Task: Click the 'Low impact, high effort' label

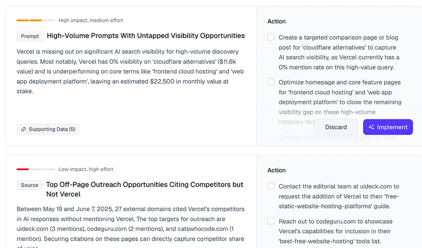Action: pyautogui.click(x=86, y=169)
